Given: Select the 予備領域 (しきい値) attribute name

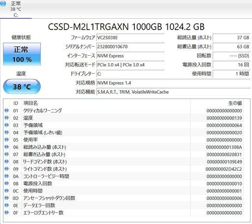Looking at the screenshot, I should click(43, 132).
